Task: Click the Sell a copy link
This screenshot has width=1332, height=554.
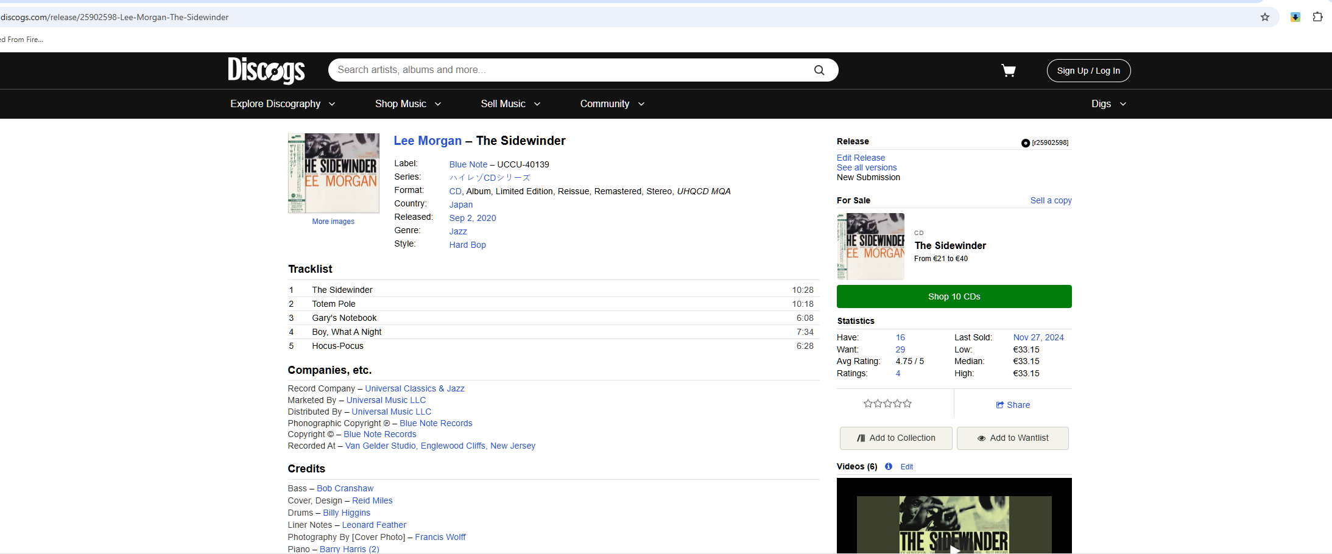Action: (x=1051, y=200)
